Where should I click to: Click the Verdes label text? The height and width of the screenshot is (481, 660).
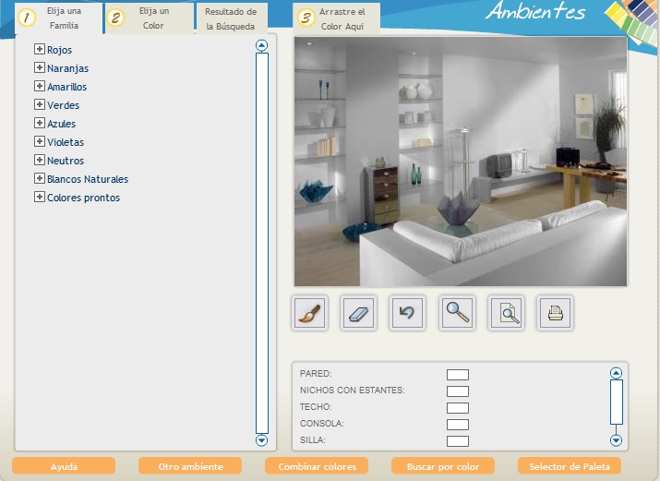pos(63,105)
